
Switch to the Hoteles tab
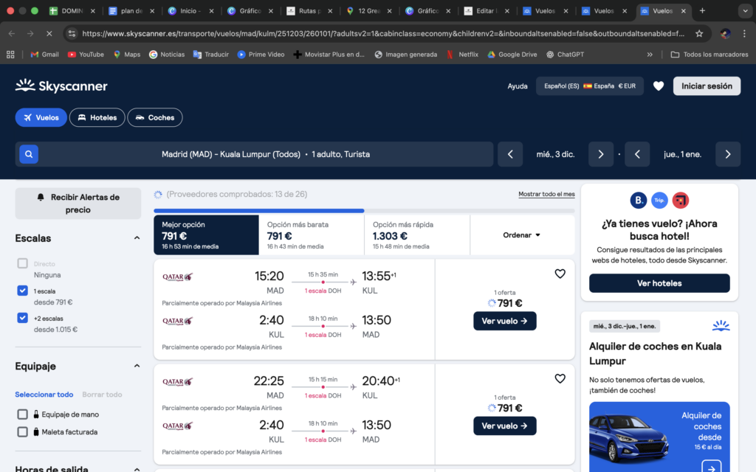97,117
